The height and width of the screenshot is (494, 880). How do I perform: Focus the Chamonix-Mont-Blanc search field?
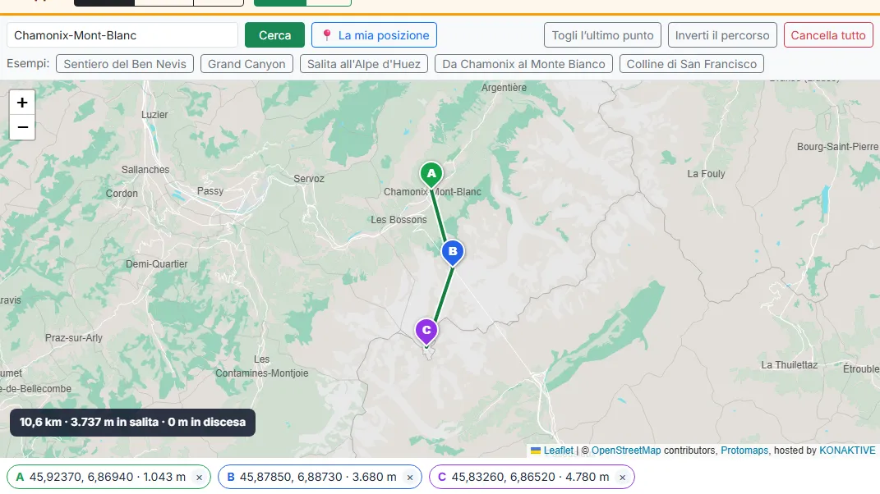click(122, 35)
